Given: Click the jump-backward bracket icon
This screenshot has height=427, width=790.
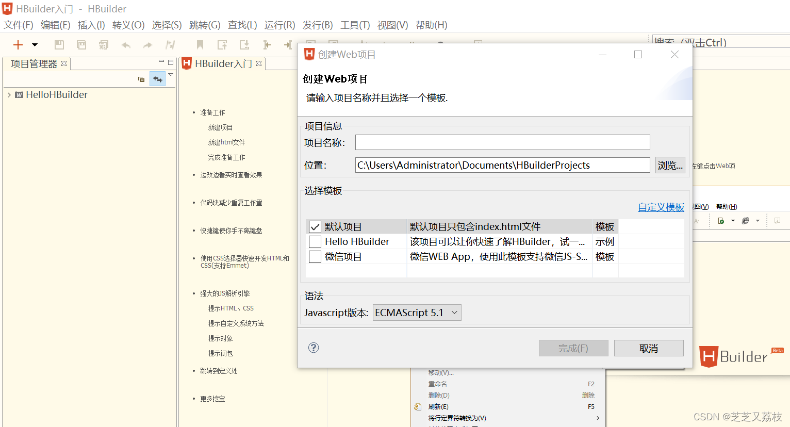Looking at the screenshot, I should coord(267,45).
